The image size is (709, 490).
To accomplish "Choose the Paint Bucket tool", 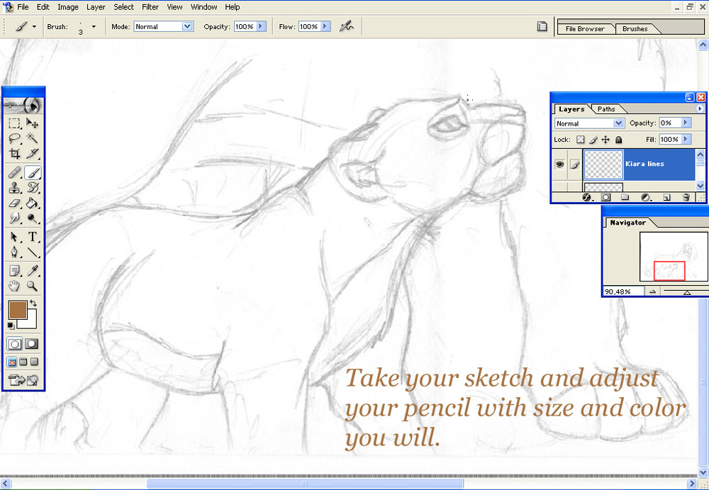I will click(32, 203).
